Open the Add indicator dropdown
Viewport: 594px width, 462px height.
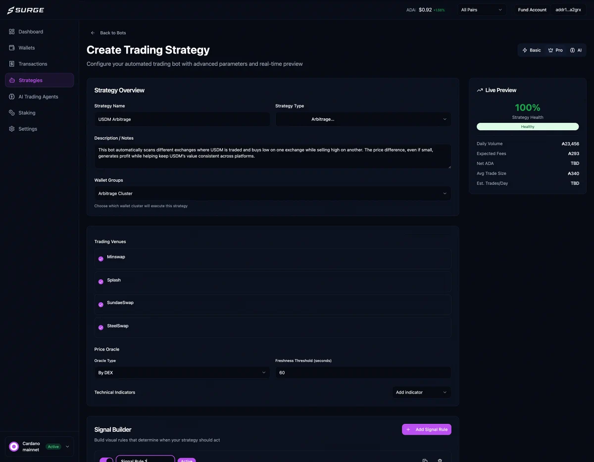[421, 393]
